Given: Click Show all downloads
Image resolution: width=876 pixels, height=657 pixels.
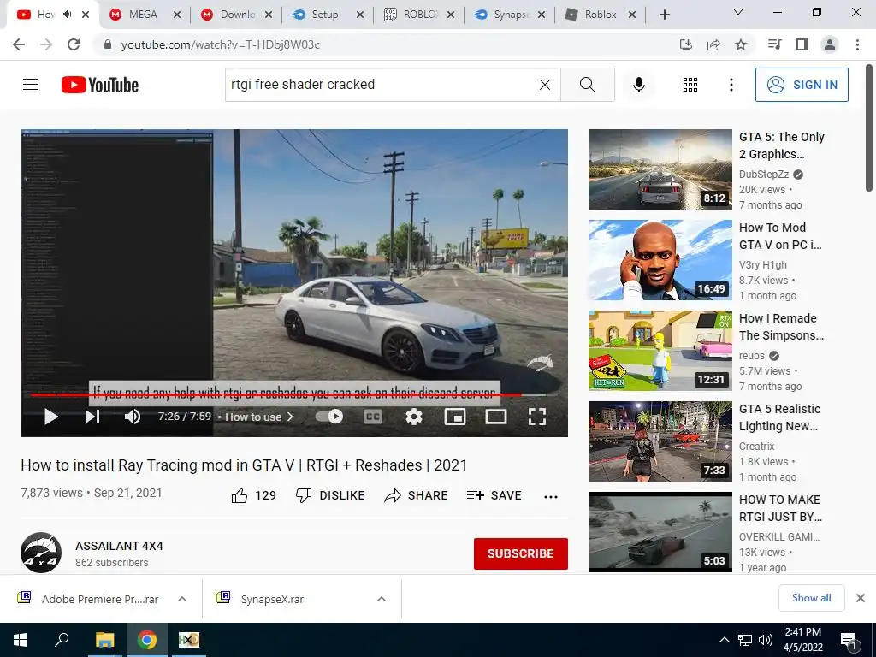Looking at the screenshot, I should [811, 598].
